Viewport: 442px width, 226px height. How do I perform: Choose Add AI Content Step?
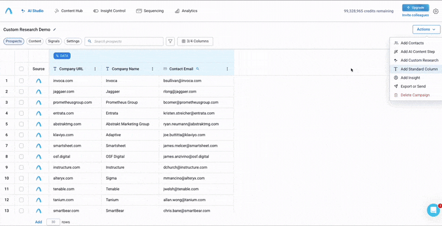pos(416,52)
